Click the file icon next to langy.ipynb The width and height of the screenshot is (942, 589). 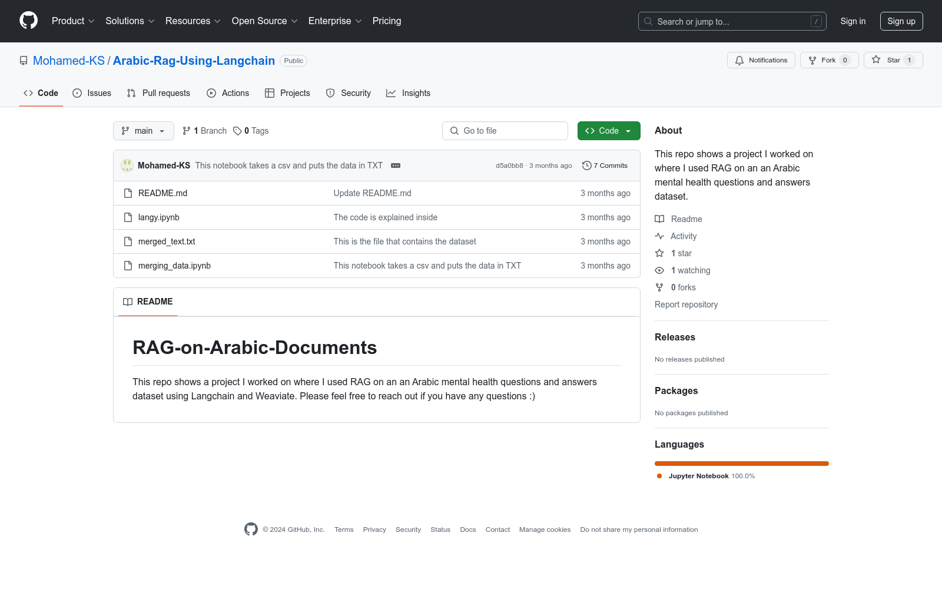pyautogui.click(x=128, y=217)
